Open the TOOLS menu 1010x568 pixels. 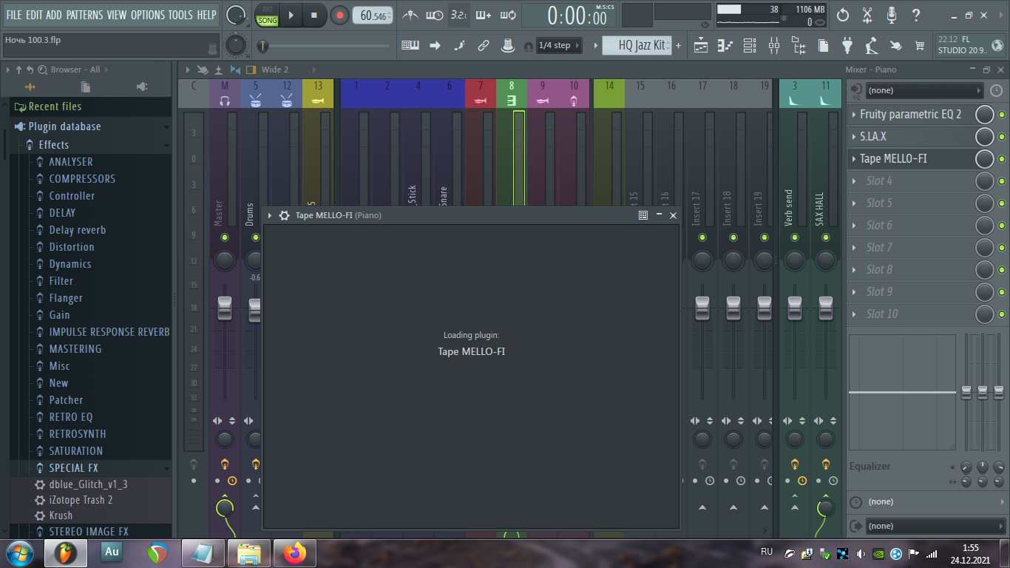pyautogui.click(x=180, y=15)
